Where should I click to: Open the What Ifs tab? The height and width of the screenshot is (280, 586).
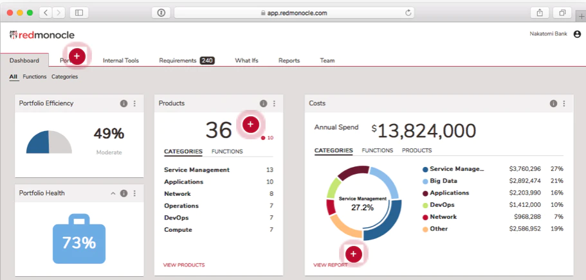coord(246,60)
